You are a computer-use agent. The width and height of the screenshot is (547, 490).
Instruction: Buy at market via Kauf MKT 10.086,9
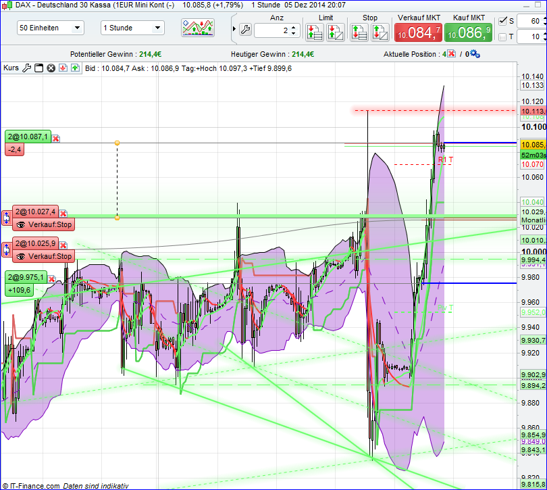coord(468,33)
